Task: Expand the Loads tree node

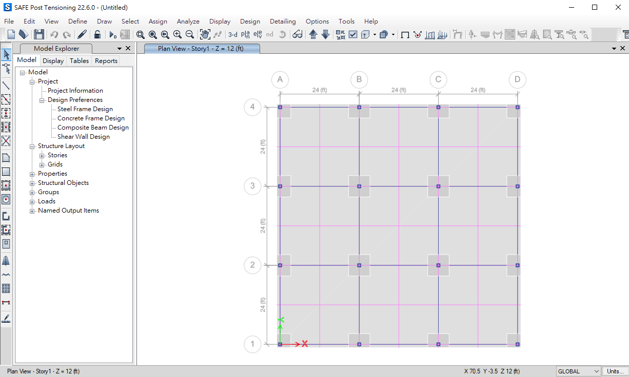Action: tap(32, 202)
